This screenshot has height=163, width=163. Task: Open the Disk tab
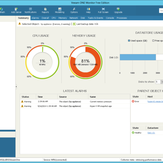tap(83, 18)
